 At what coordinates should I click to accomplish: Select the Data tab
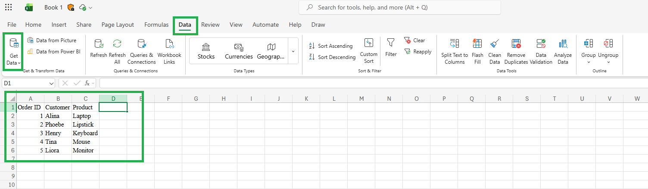tap(185, 25)
